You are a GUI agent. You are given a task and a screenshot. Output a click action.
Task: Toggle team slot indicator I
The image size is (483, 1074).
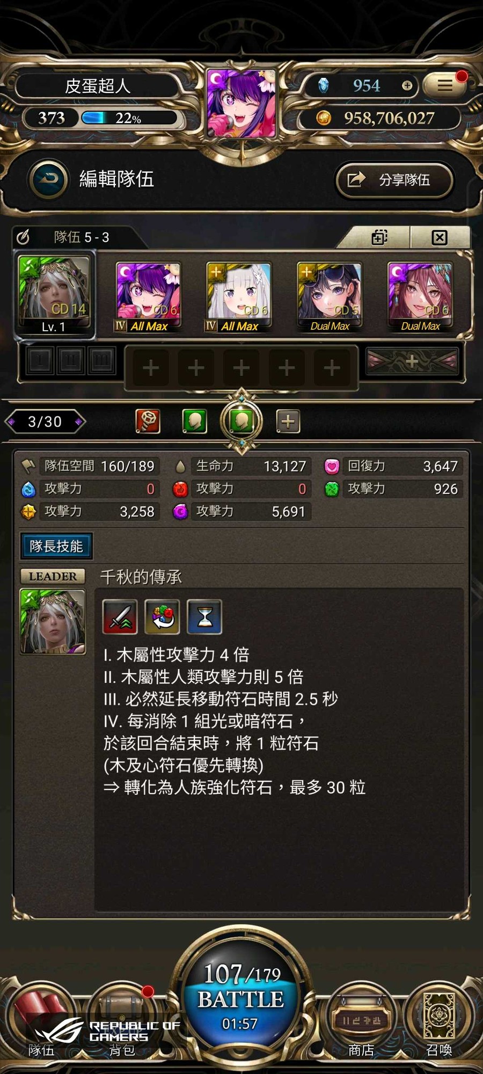pos(40,360)
